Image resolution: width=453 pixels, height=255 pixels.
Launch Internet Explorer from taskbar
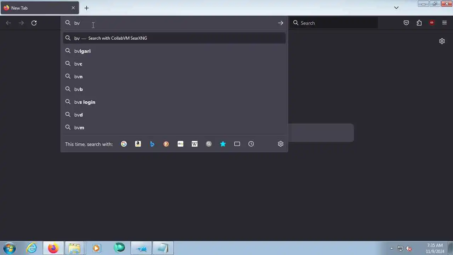(x=32, y=248)
